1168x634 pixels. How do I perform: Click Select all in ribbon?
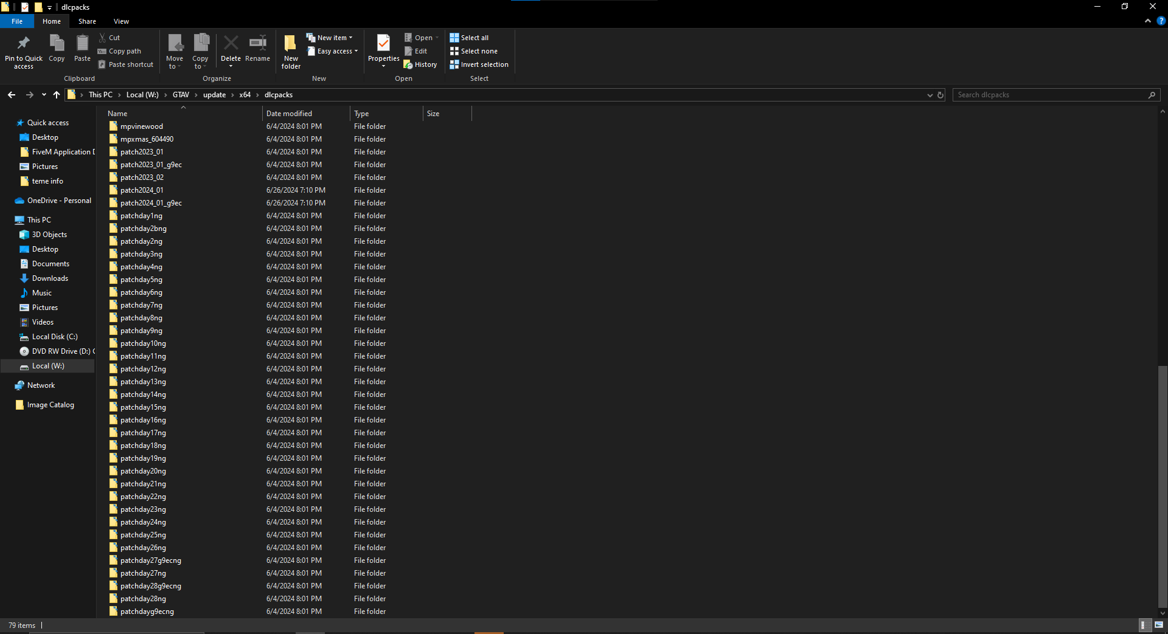click(x=469, y=38)
